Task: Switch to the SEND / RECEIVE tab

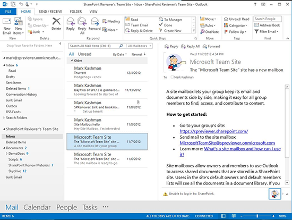Action: pos(50,12)
